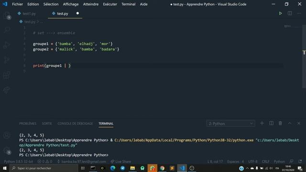Open the terminal selector dropdown '2: Python'
The image size is (306, 172).
[230, 124]
